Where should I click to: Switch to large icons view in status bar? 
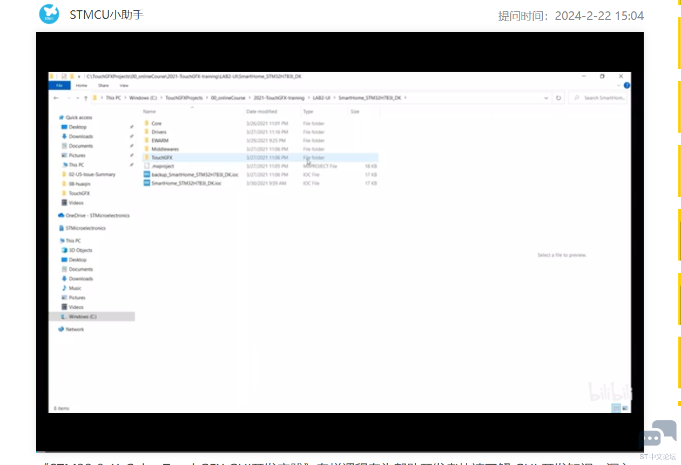[625, 408]
